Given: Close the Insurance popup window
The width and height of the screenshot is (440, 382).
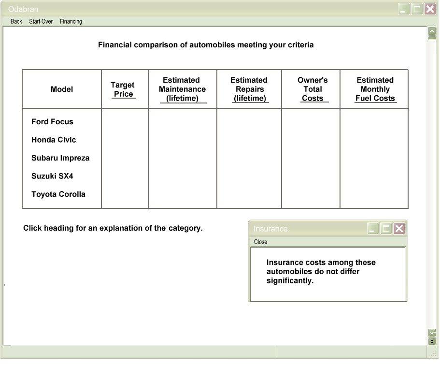Looking at the screenshot, I should (x=399, y=228).
